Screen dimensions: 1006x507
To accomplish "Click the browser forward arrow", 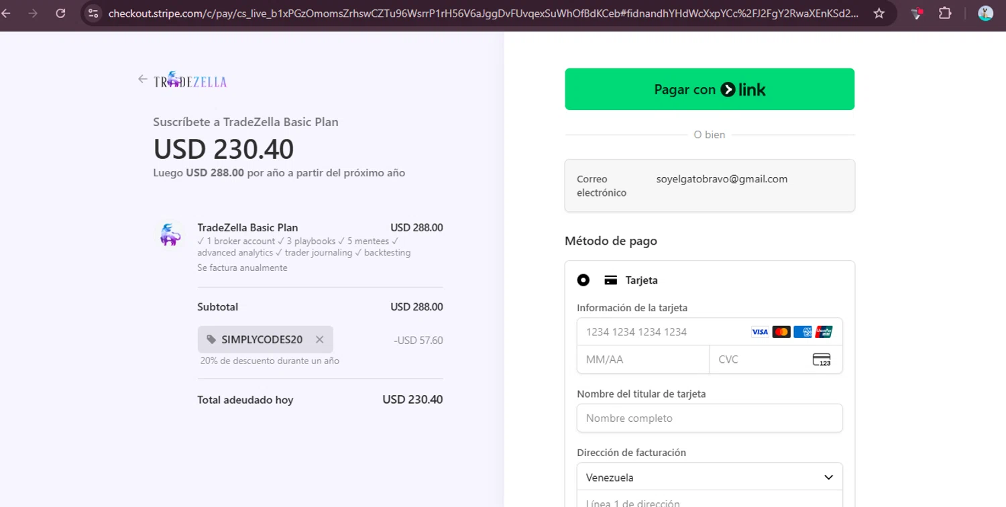I will [x=33, y=13].
